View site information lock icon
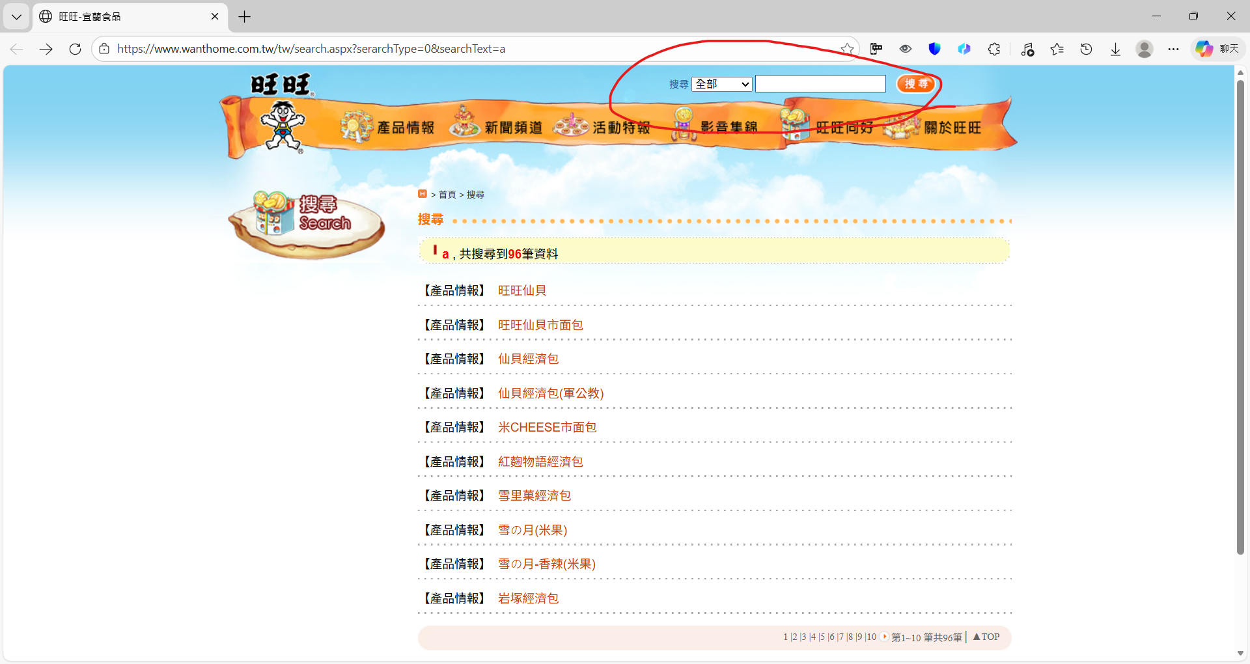 [104, 49]
